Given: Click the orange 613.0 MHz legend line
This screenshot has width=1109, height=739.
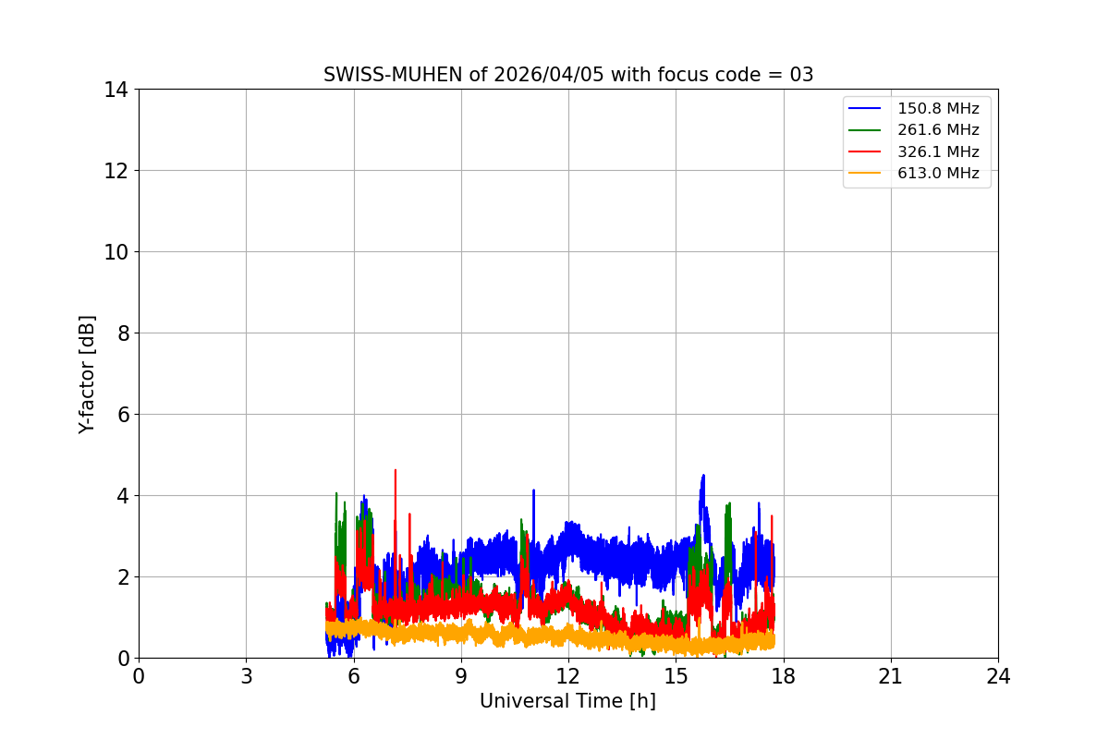Looking at the screenshot, I should coord(865,173).
